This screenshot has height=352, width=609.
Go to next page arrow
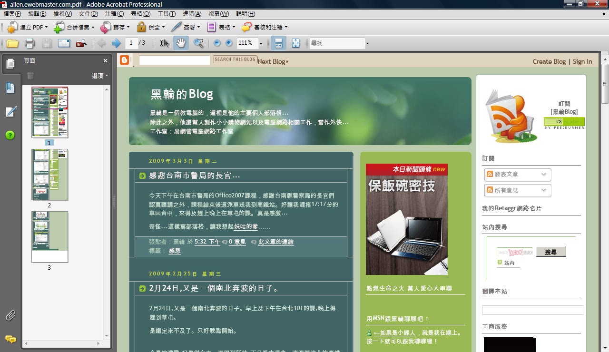(x=117, y=43)
